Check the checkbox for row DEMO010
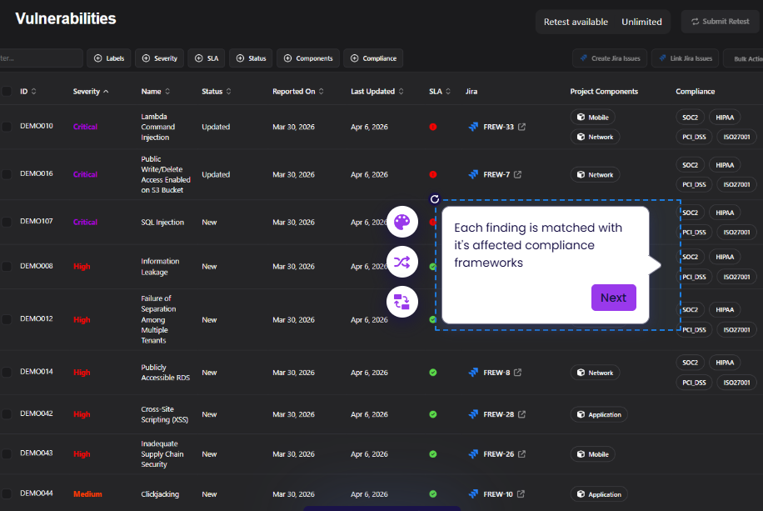Image resolution: width=763 pixels, height=511 pixels. click(x=7, y=127)
